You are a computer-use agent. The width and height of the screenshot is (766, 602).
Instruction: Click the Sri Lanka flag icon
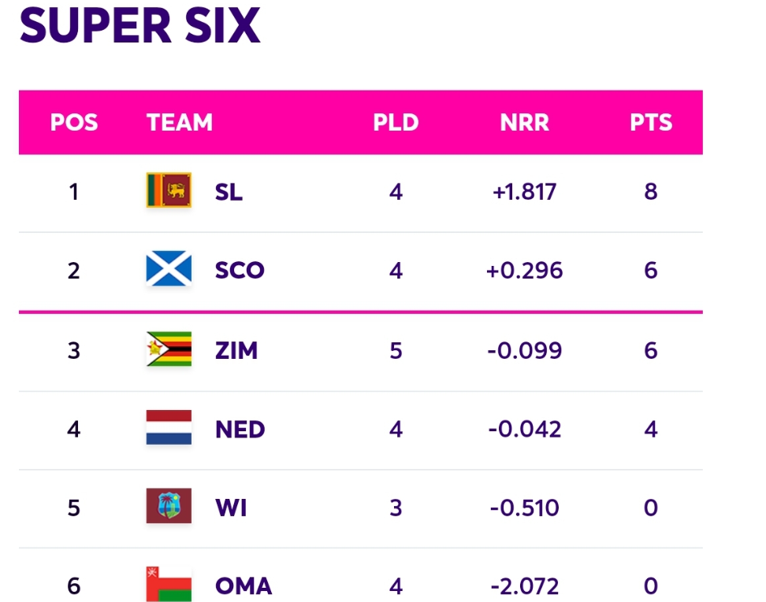click(x=169, y=190)
